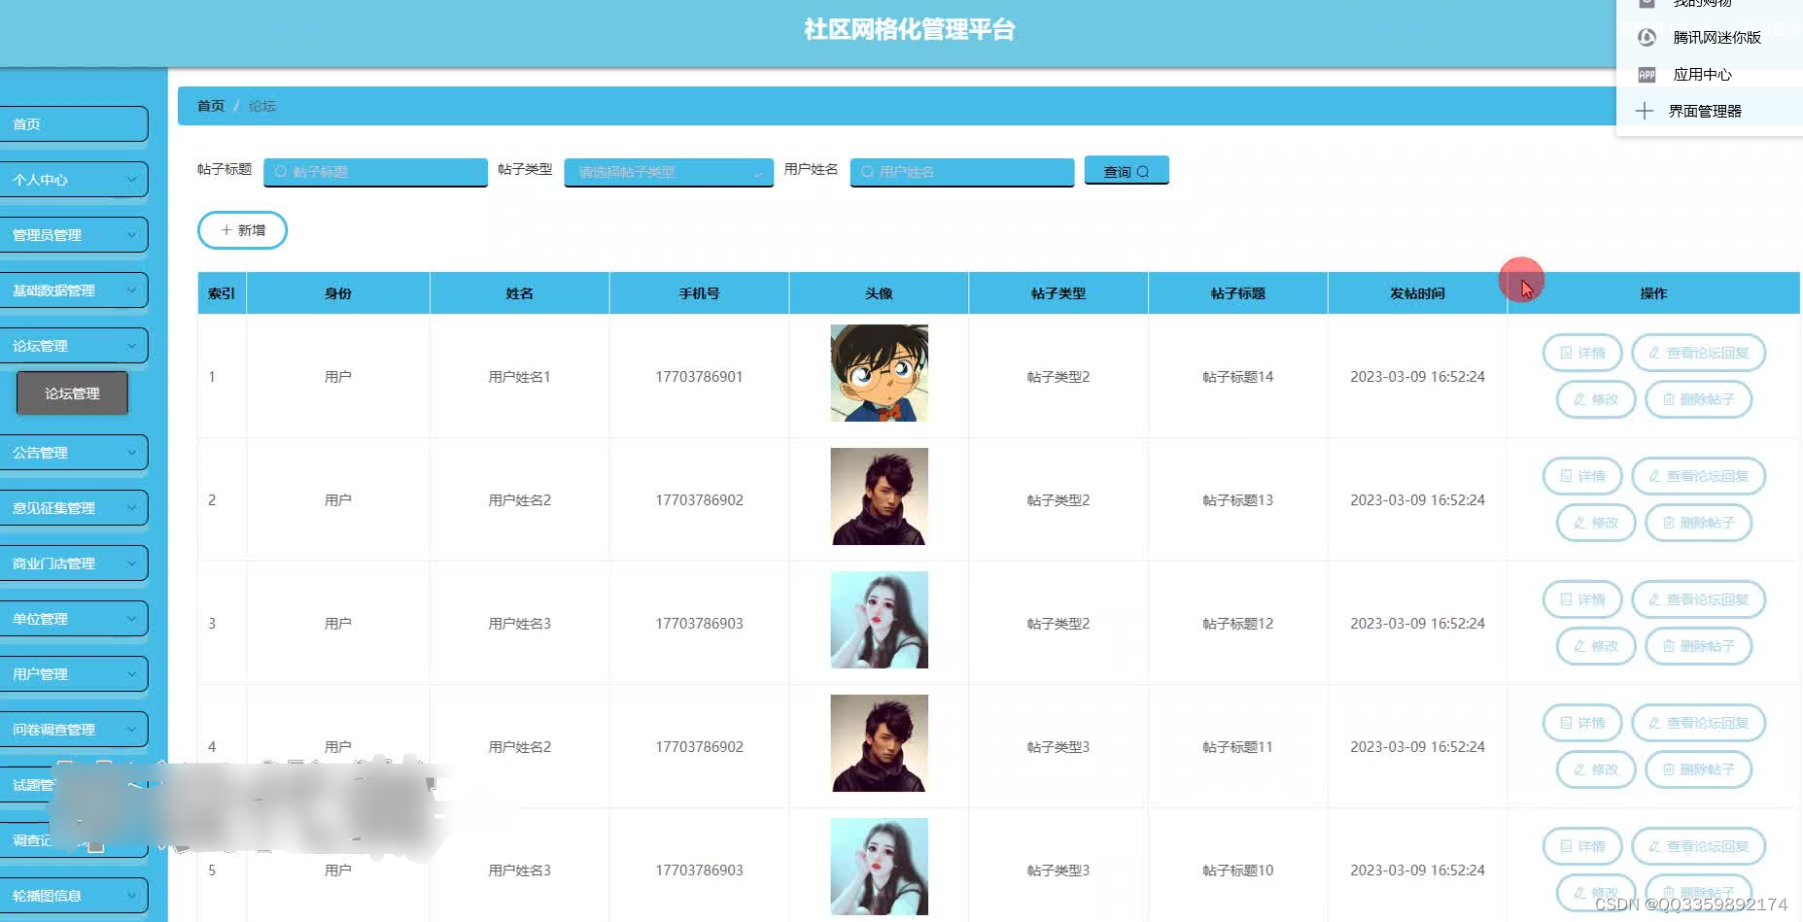1803x922 pixels.
Task: Click the 帖子类型 column header
Action: click(x=1058, y=293)
